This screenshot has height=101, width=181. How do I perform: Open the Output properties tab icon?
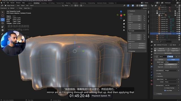coord(152,52)
